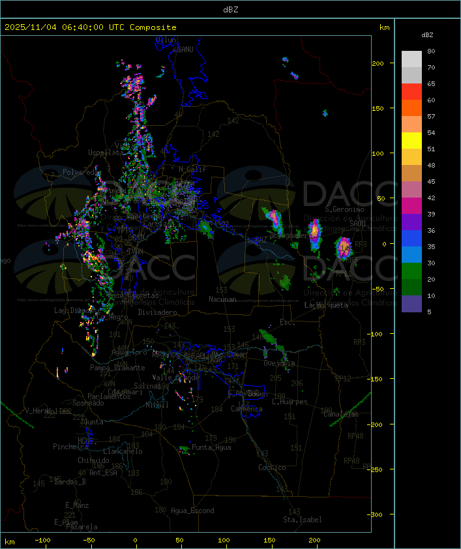This screenshot has width=461, height=549.
Task: Click the bright green 20-30 dBZ legend swatch
Action: [411, 271]
